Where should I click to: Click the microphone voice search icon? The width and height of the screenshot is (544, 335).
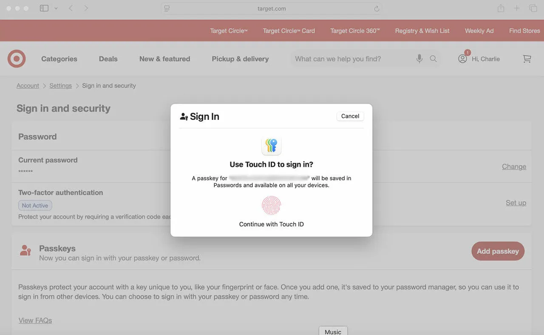pos(419,59)
